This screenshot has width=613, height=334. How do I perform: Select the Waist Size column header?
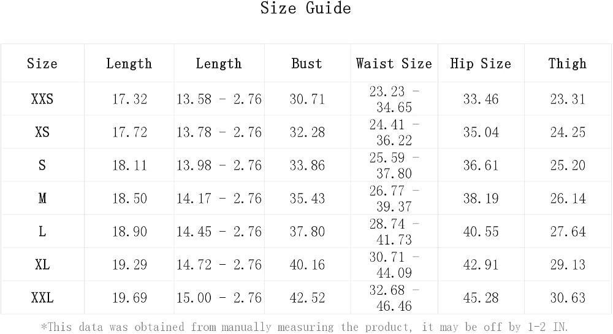[394, 63]
